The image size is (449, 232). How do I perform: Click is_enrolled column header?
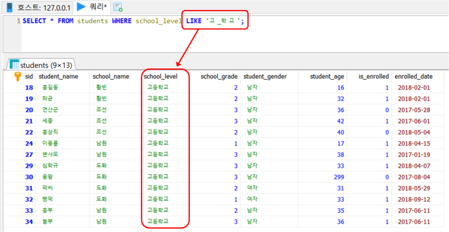pyautogui.click(x=374, y=77)
